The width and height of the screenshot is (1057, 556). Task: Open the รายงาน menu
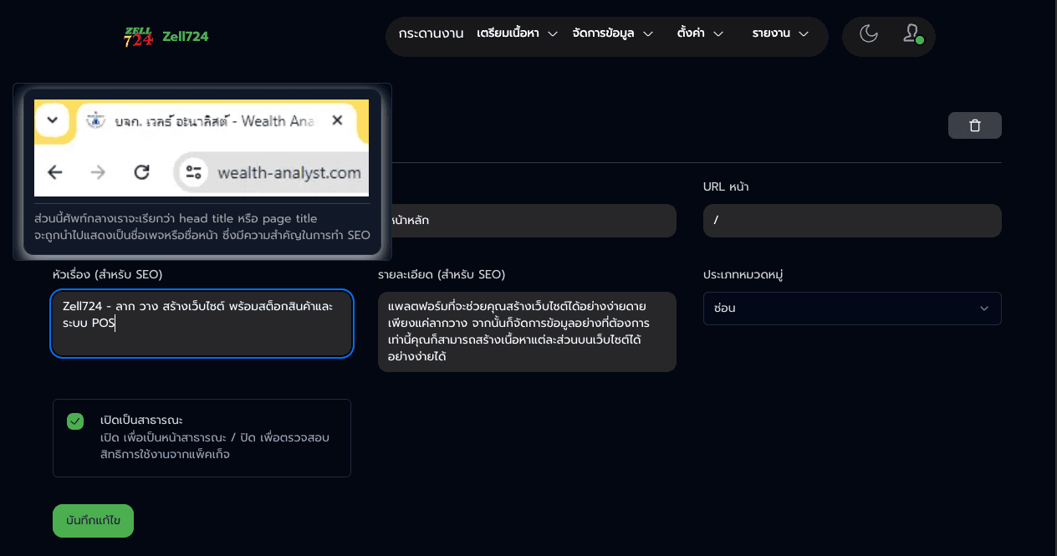(780, 34)
